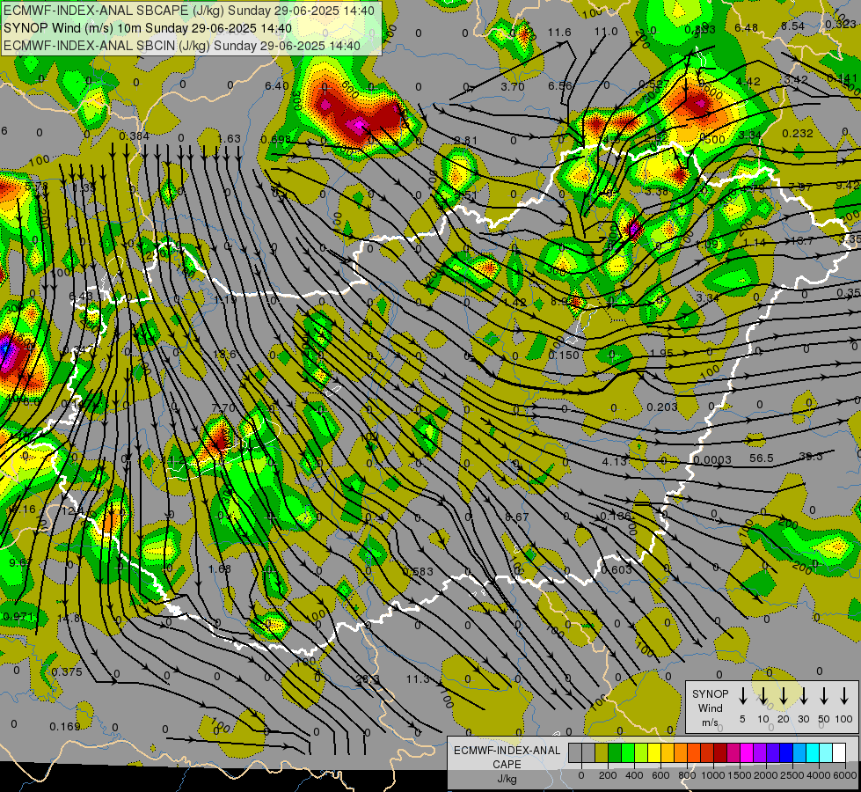The height and width of the screenshot is (792, 861).
Task: Select the bright magenta CAPE legend swatch
Action: coord(747,753)
